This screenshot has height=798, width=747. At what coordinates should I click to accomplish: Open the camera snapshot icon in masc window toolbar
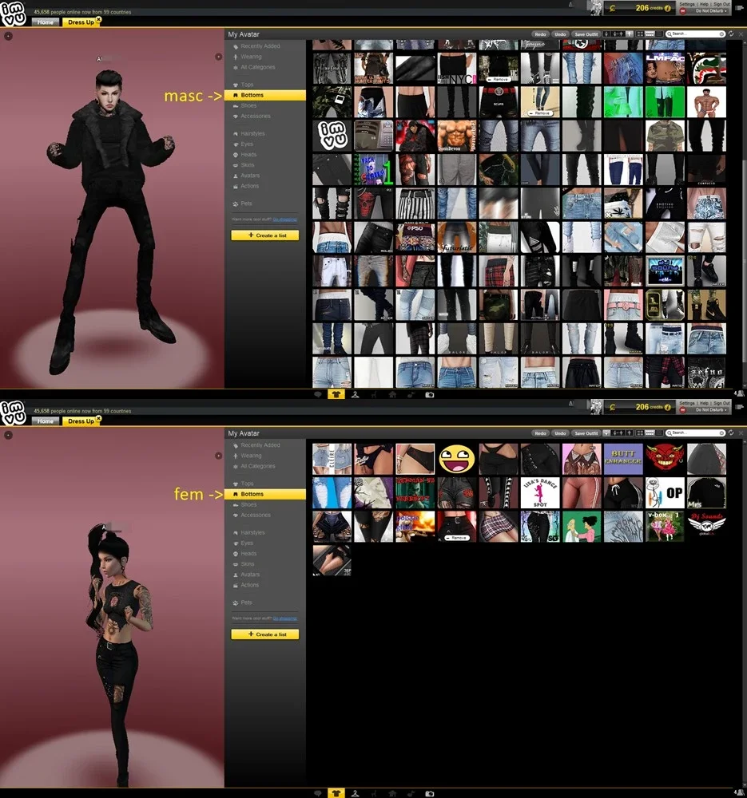(430, 394)
